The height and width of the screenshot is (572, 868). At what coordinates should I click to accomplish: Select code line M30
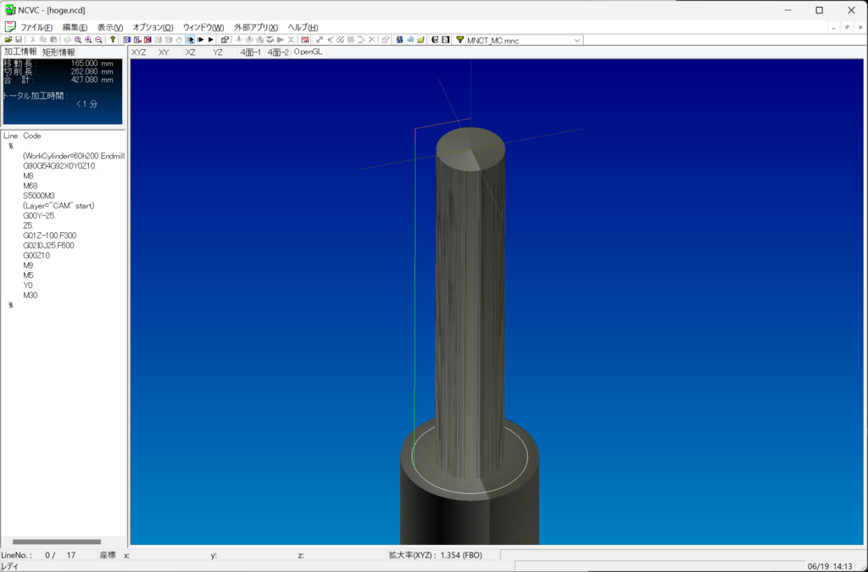31,296
